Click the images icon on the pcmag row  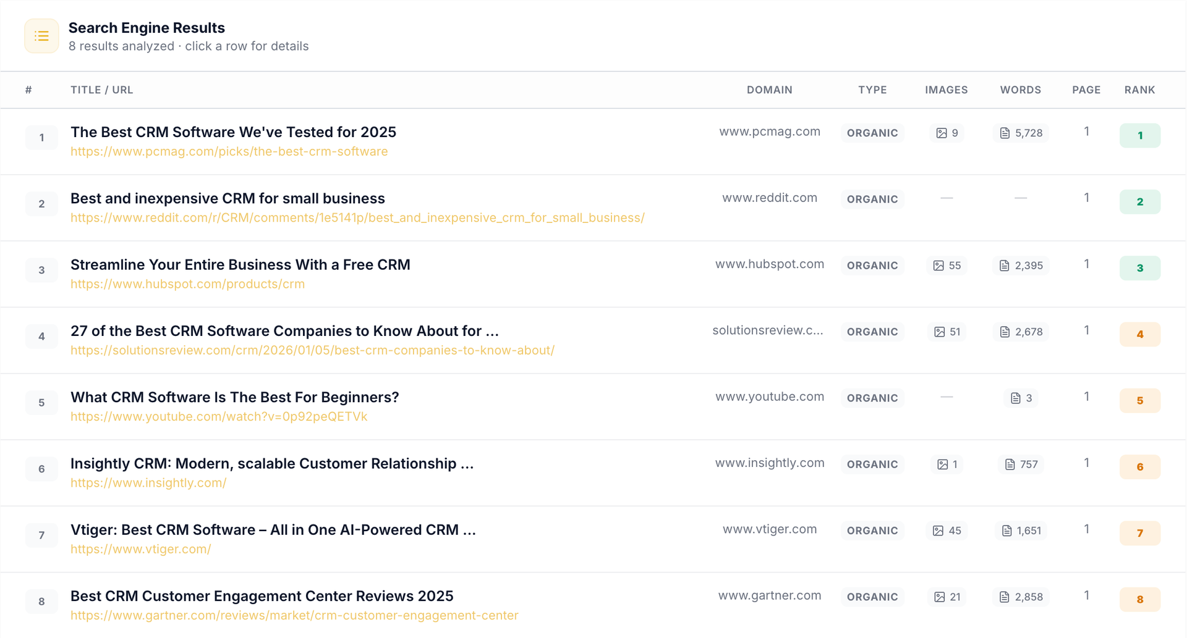pos(941,133)
